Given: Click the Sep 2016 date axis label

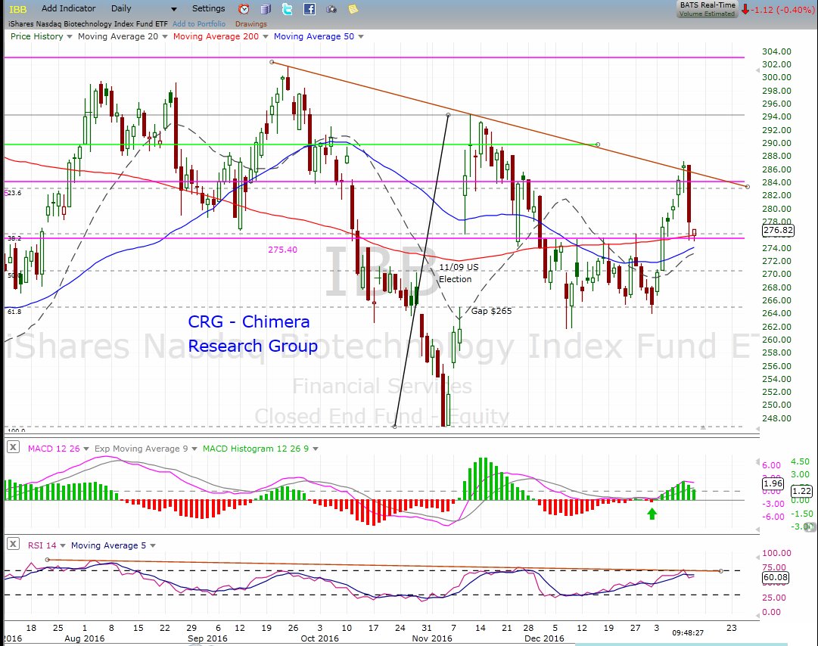Looking at the screenshot, I should tap(207, 638).
